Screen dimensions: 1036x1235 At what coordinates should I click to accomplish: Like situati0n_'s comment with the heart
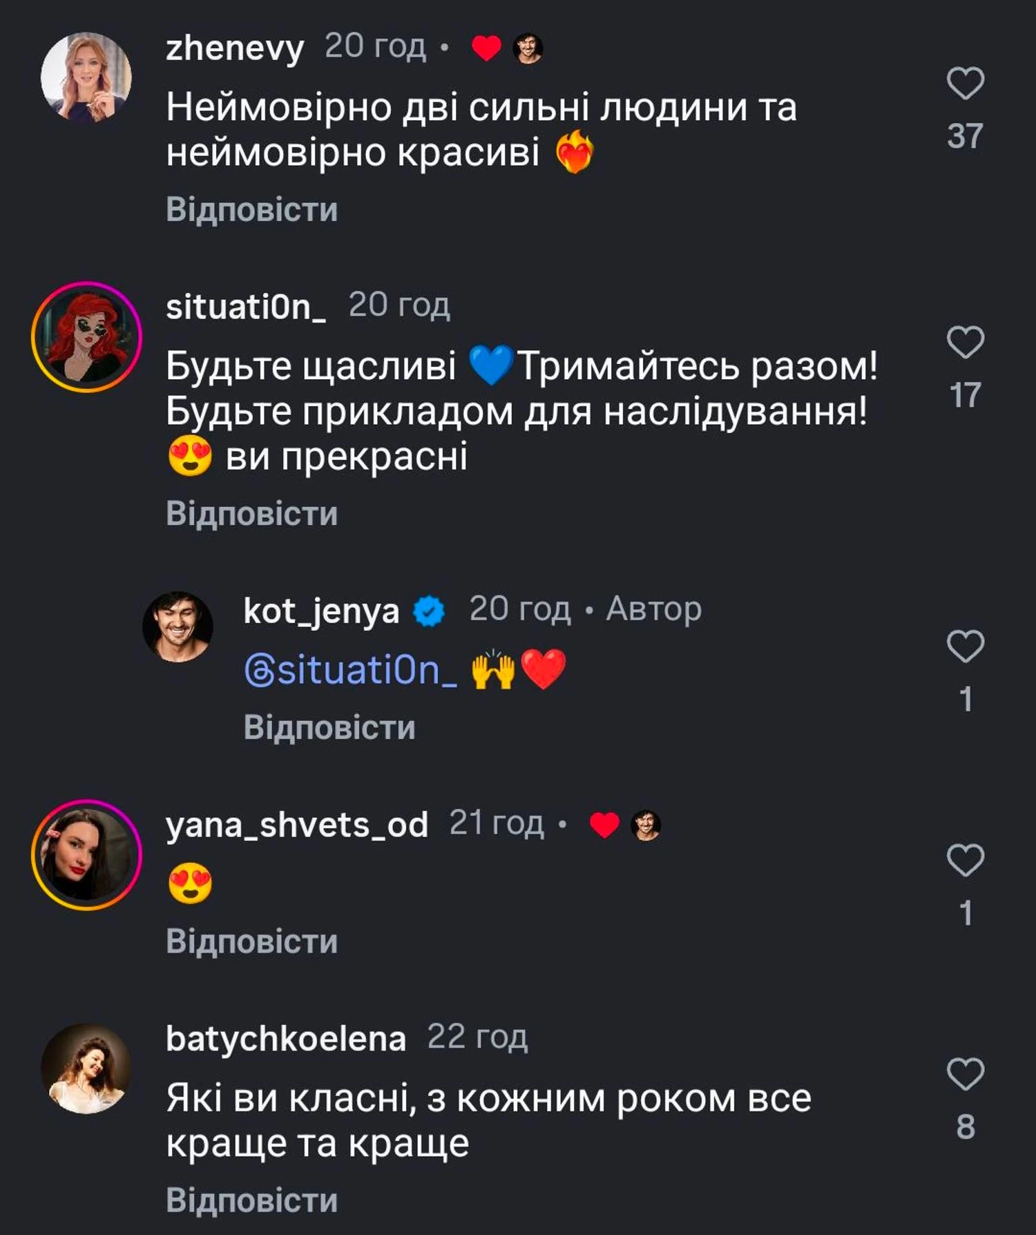pyautogui.click(x=965, y=343)
